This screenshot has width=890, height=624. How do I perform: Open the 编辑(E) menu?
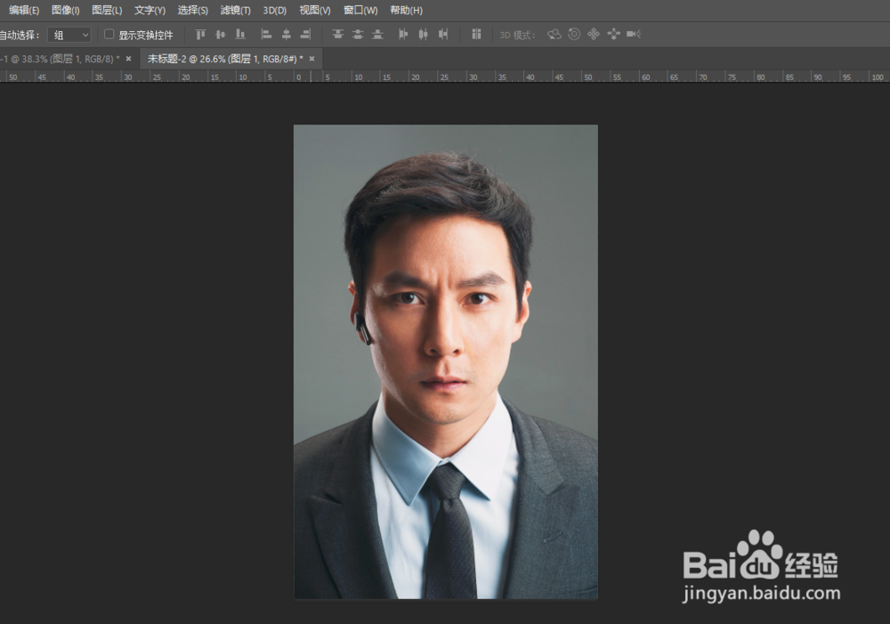24,10
